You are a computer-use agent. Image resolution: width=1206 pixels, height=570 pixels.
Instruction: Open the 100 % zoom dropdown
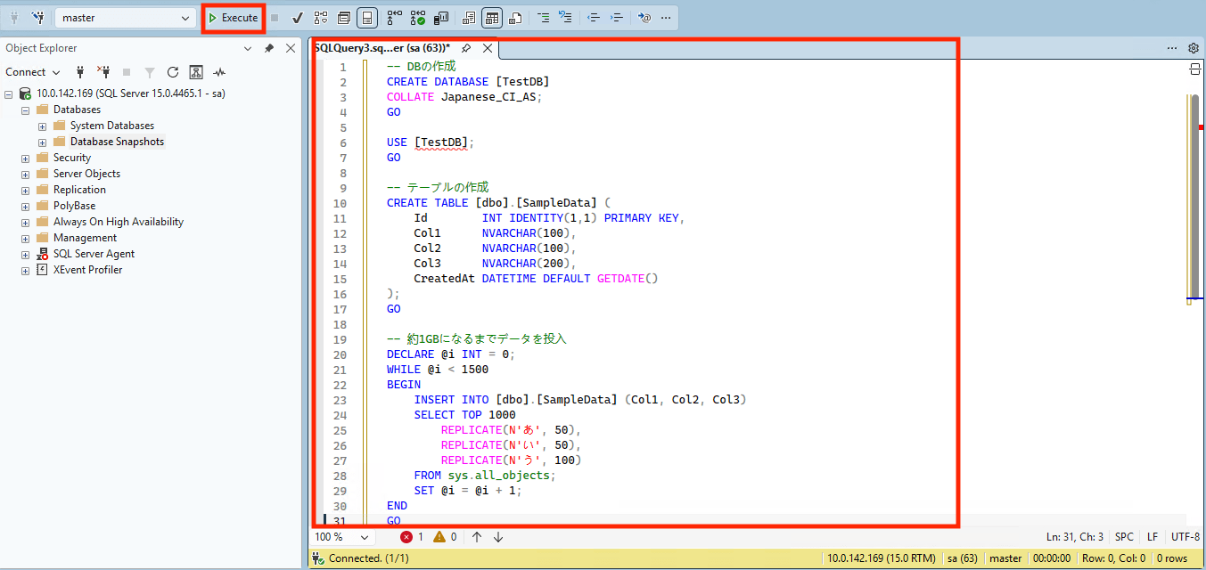coord(343,537)
